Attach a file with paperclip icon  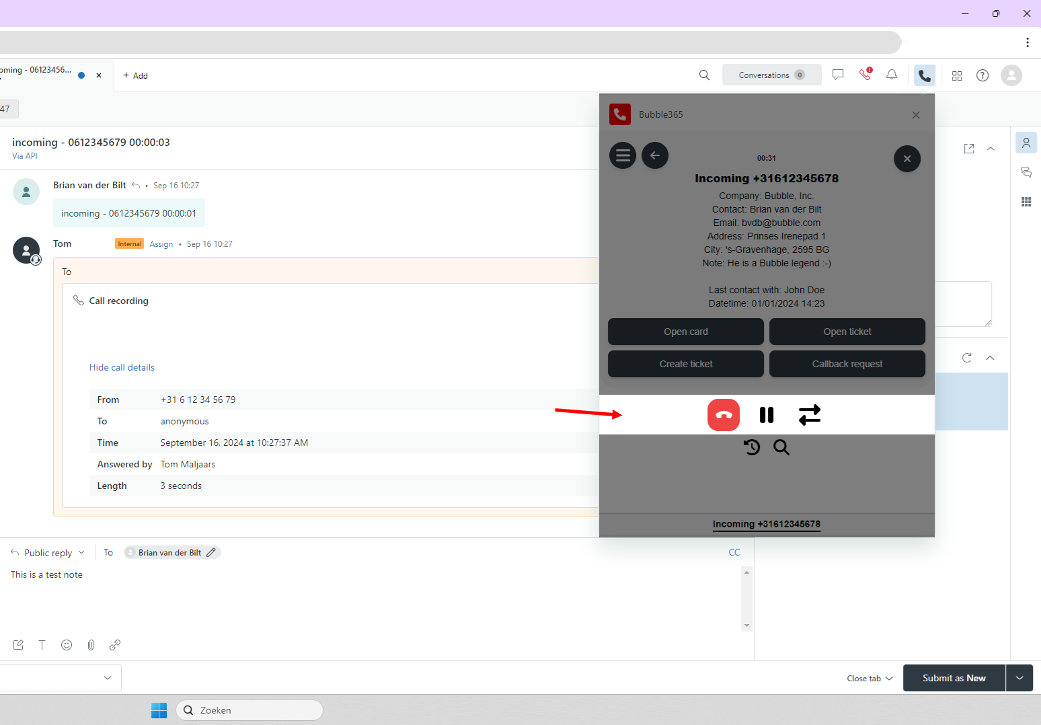(91, 645)
